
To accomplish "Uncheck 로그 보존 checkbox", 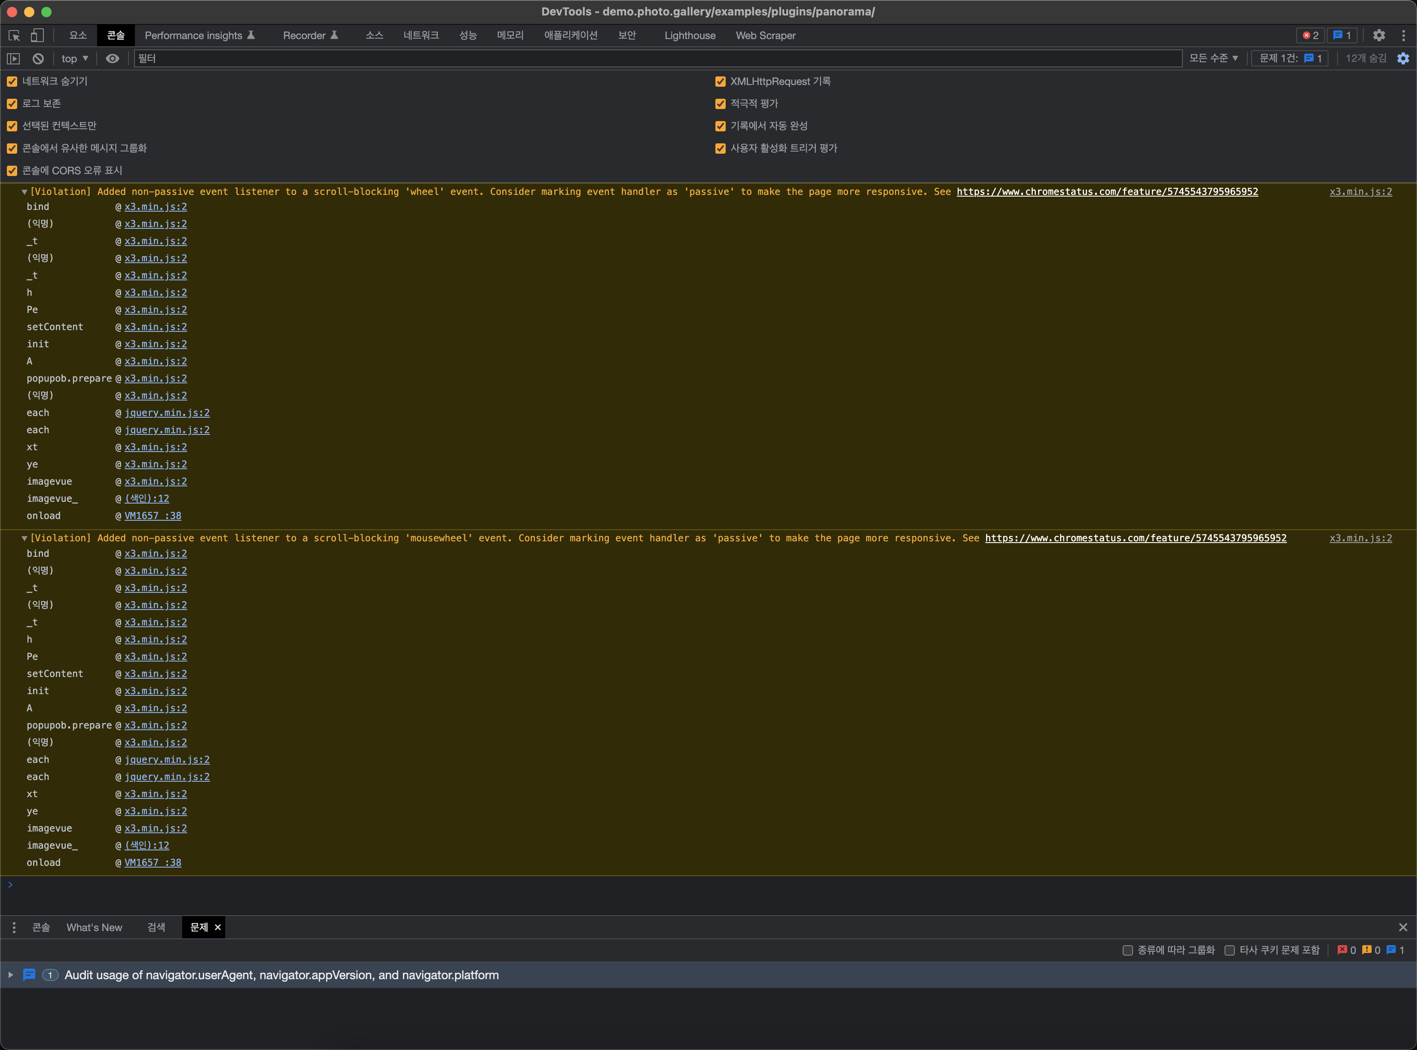I will coord(12,103).
